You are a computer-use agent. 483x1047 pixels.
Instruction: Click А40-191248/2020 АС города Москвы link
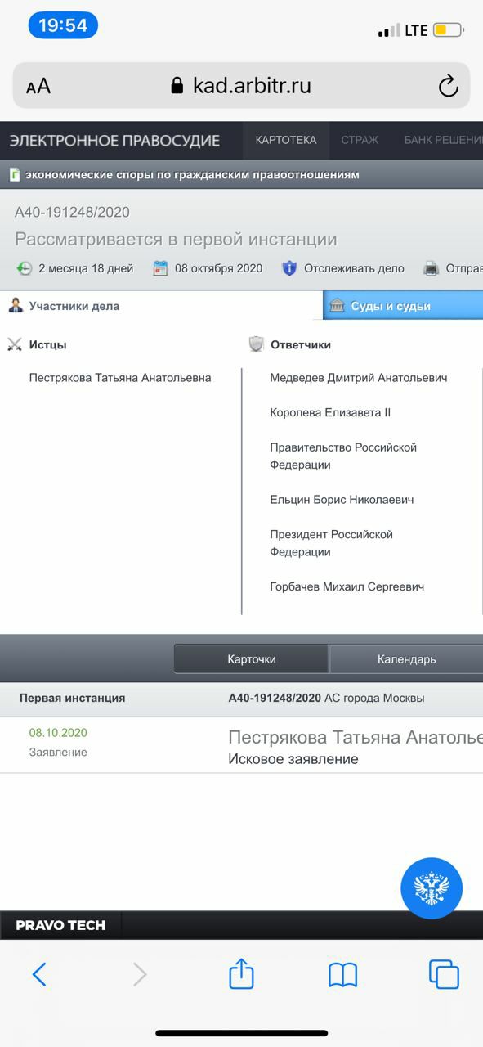(x=326, y=698)
